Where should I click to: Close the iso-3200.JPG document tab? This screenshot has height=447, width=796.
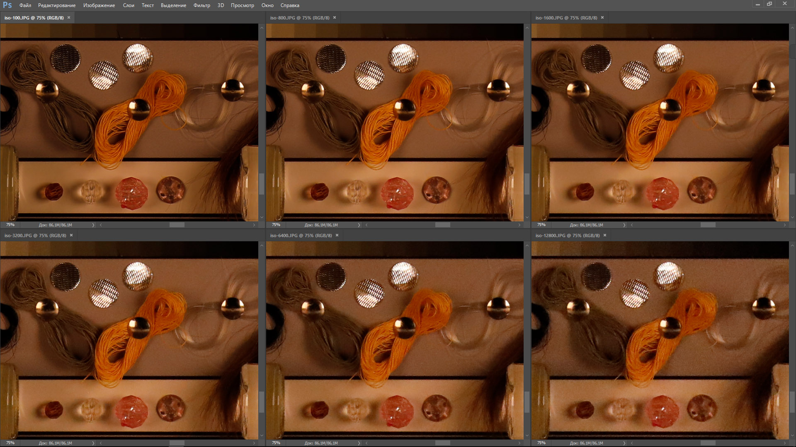tap(71, 235)
